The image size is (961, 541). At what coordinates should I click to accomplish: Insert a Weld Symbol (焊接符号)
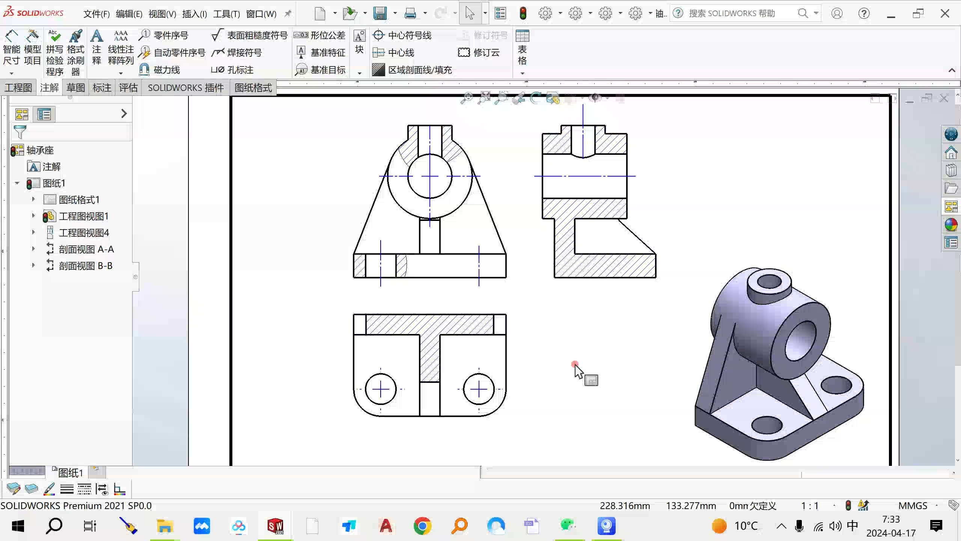pyautogui.click(x=236, y=53)
